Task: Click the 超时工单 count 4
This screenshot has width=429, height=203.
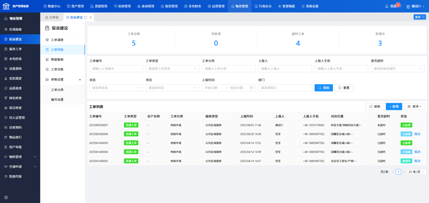Action: coord(298,43)
